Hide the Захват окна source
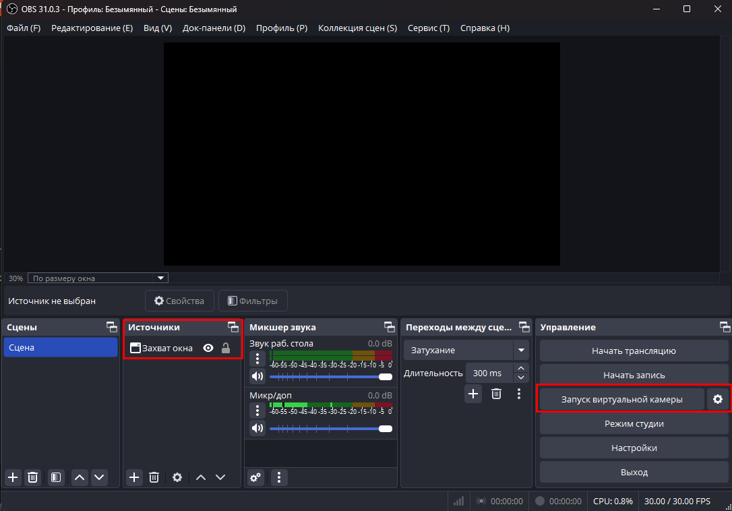Screen dimensions: 732x511 click(x=209, y=347)
